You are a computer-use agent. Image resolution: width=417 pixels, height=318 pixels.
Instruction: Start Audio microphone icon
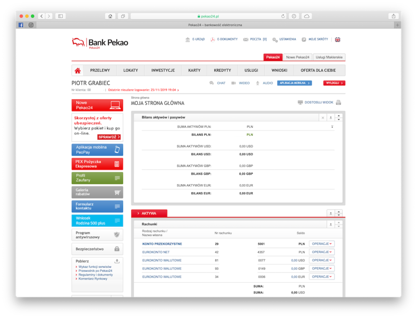257,83
